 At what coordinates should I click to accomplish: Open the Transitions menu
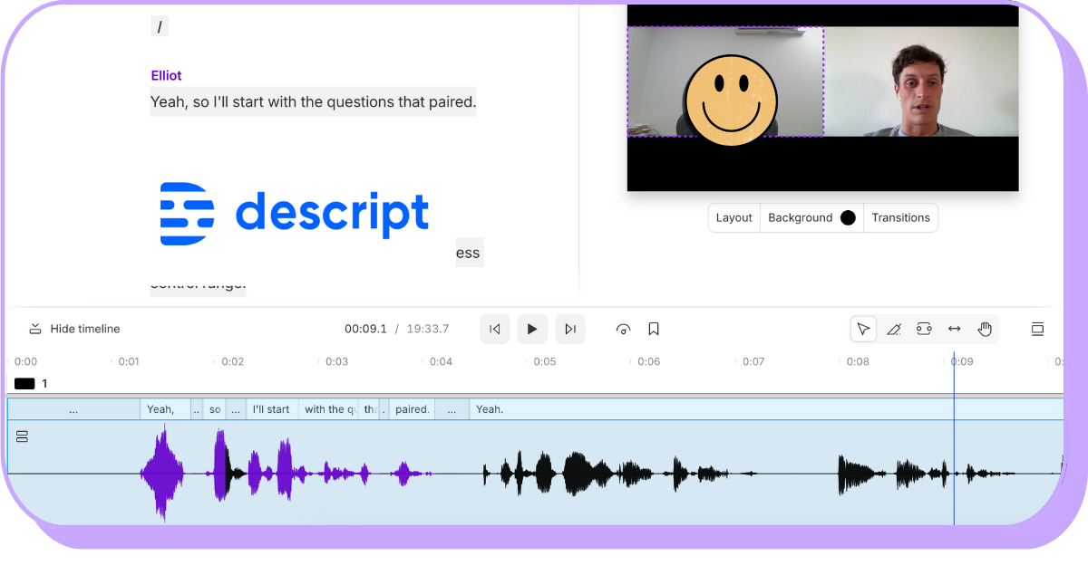click(x=900, y=217)
